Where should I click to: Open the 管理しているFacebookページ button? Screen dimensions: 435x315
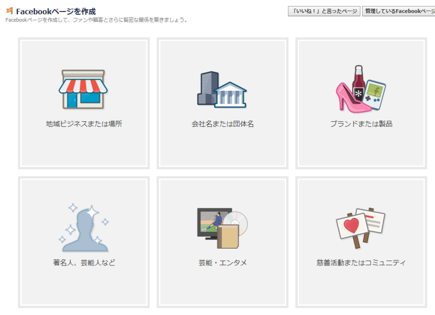click(399, 11)
